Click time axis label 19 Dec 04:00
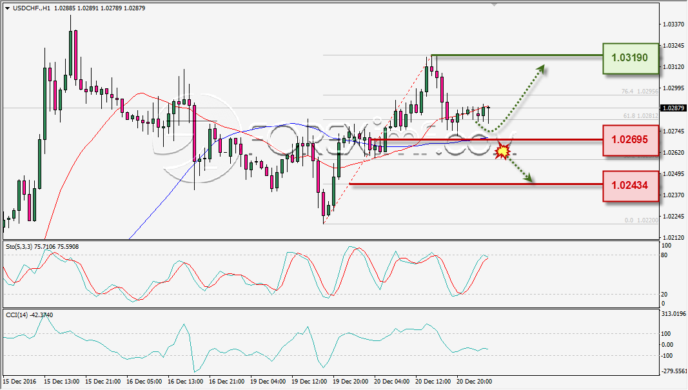 [268, 382]
